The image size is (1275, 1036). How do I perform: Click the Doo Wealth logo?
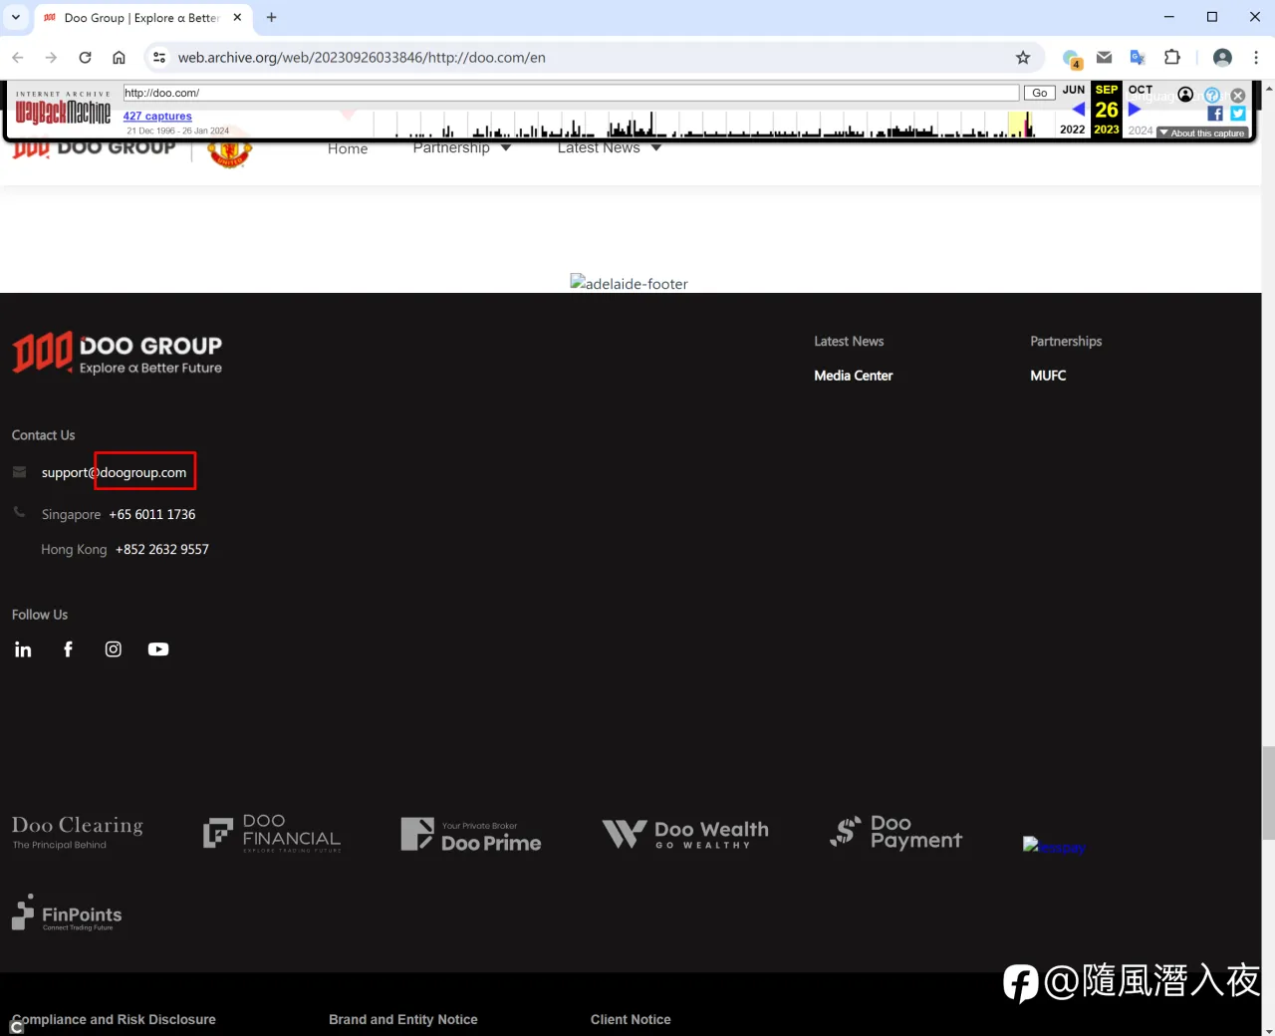(685, 834)
